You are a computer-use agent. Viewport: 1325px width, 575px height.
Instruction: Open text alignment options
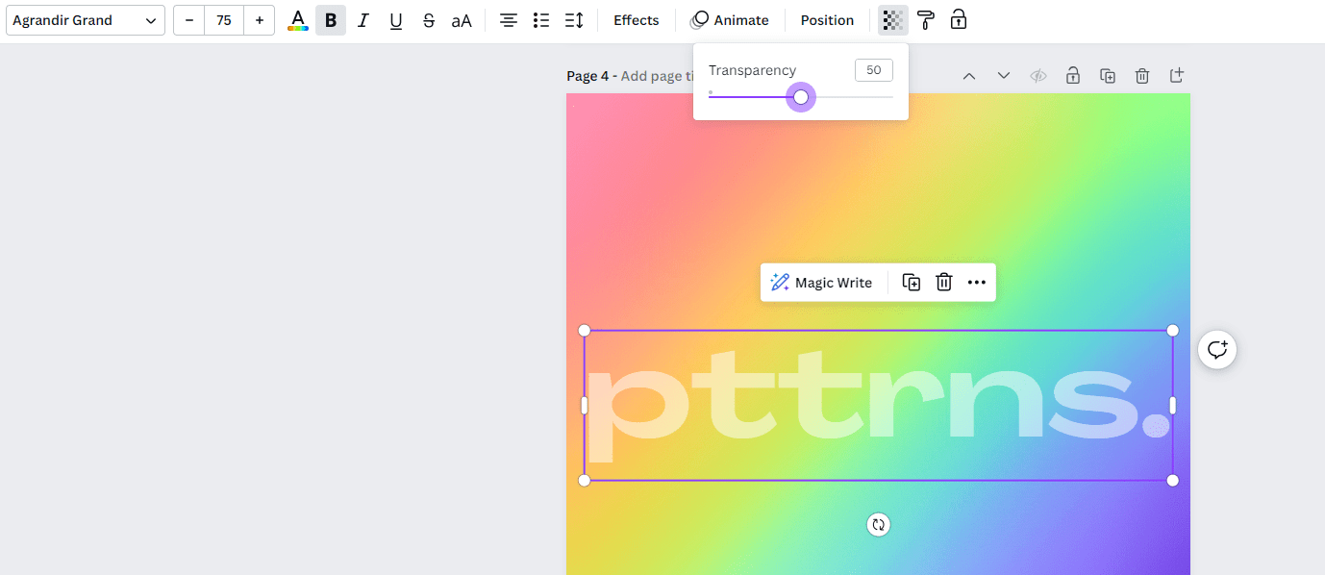click(508, 19)
